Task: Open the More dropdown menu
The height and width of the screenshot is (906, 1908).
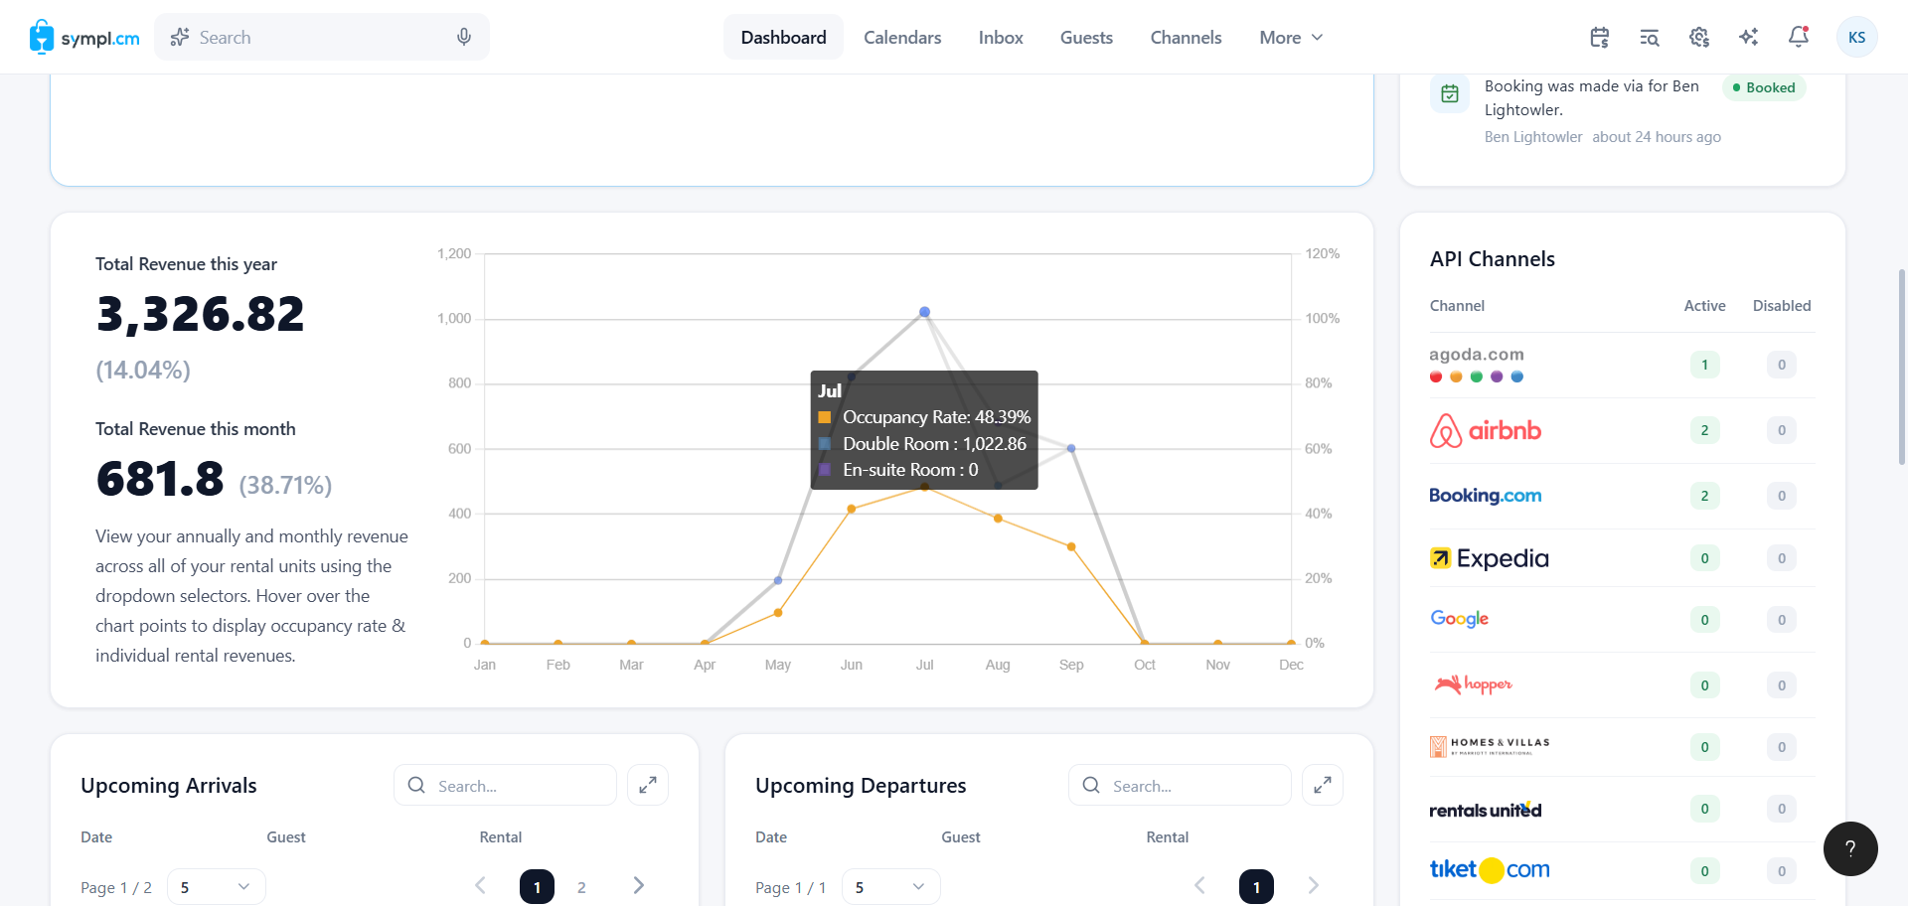Action: pyautogui.click(x=1291, y=37)
